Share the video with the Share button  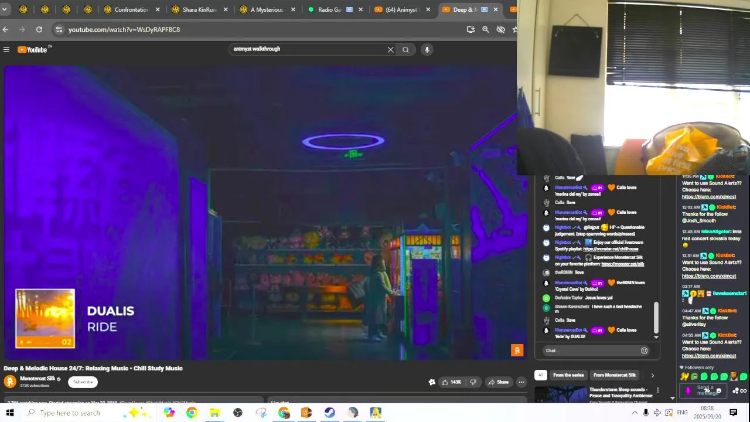click(498, 382)
